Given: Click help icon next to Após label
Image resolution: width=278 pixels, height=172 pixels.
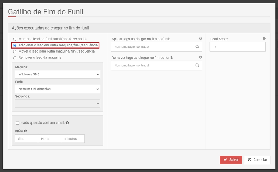Looking at the screenshot, I should (x=25, y=131).
